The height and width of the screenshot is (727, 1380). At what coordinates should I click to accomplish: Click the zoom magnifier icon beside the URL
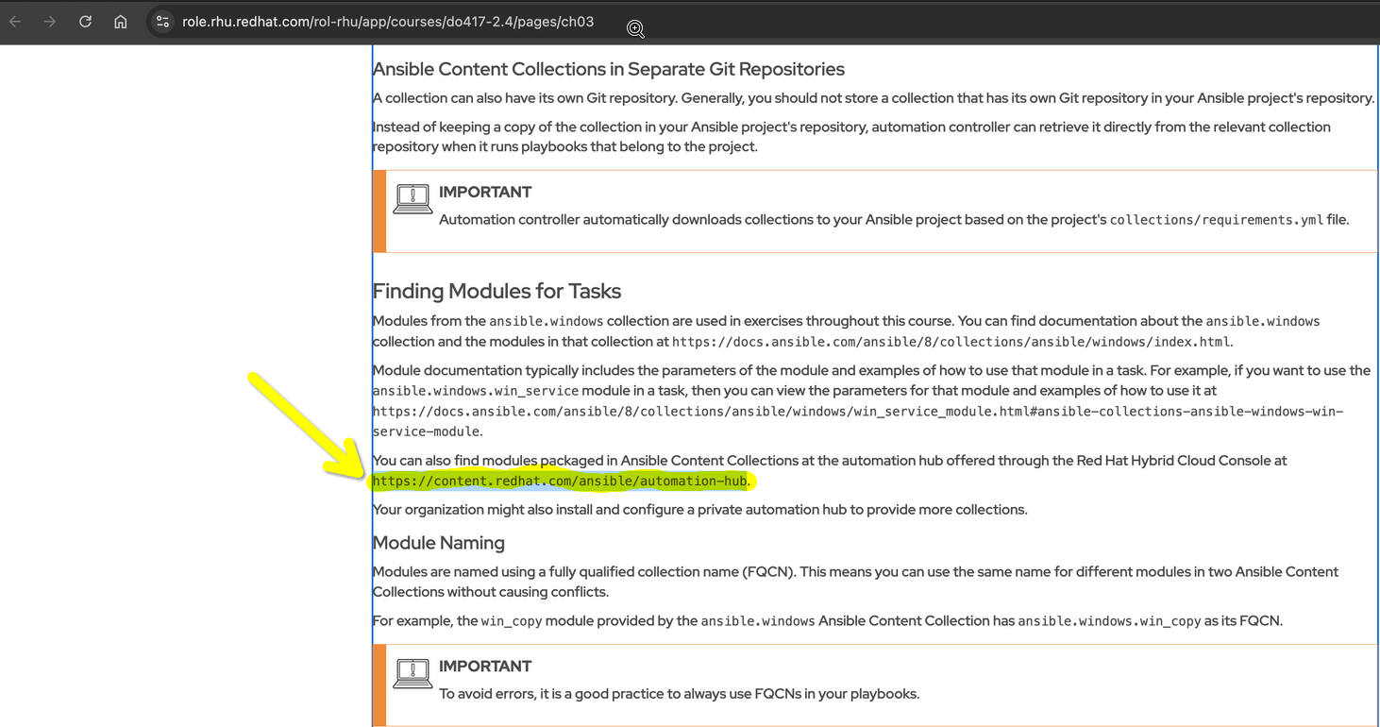click(635, 29)
